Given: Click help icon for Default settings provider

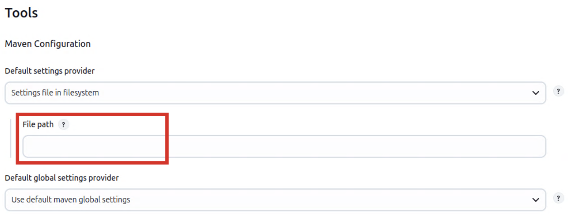Looking at the screenshot, I should pos(558,91).
